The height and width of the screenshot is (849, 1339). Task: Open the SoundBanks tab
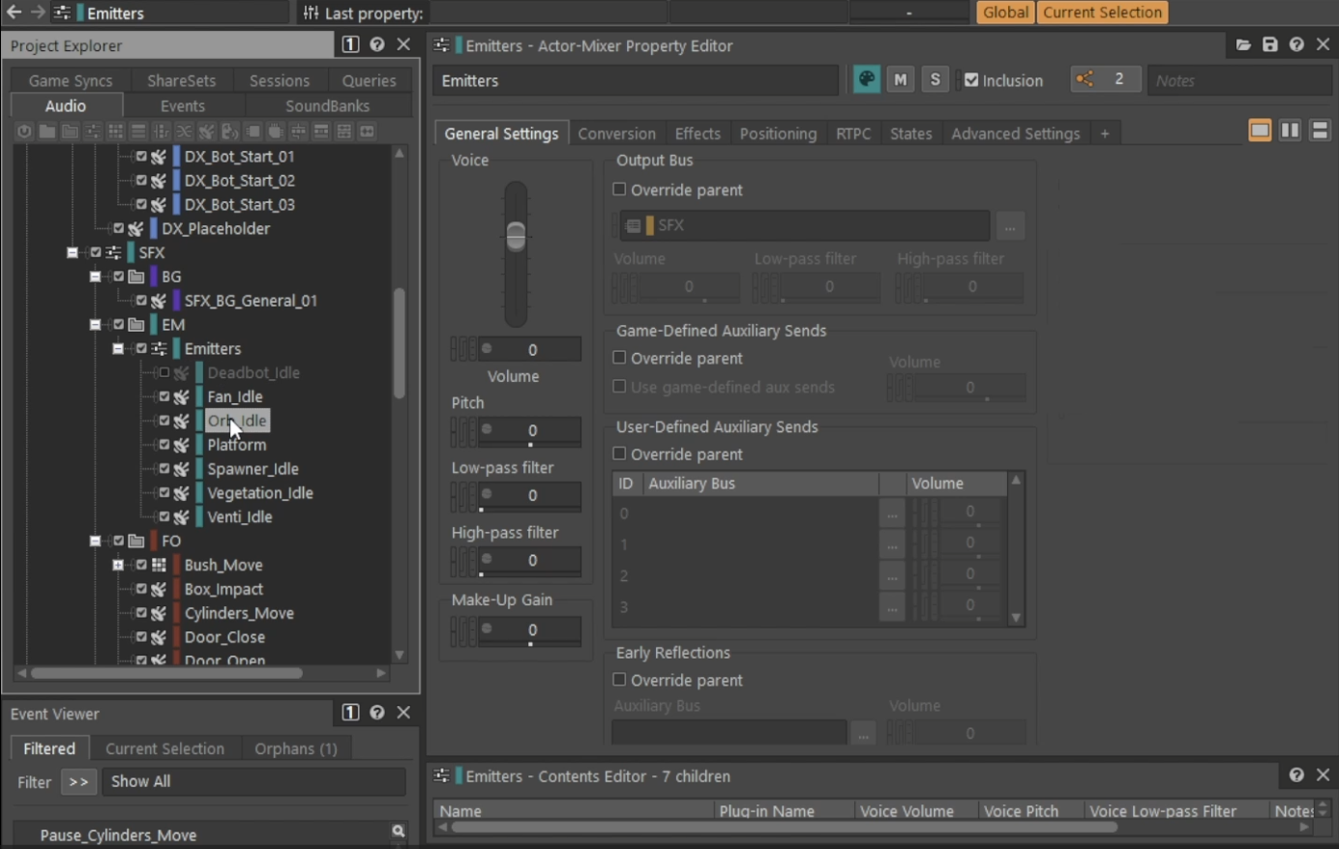tap(328, 105)
